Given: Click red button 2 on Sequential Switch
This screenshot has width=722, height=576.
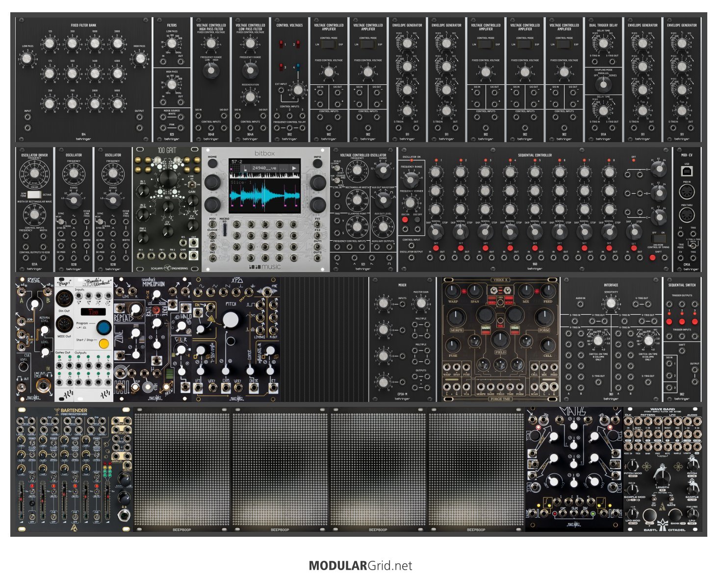Looking at the screenshot, I should tap(682, 322).
